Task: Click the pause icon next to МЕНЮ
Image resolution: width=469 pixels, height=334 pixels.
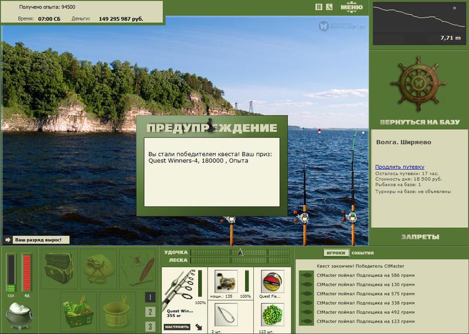Action: tap(318, 6)
